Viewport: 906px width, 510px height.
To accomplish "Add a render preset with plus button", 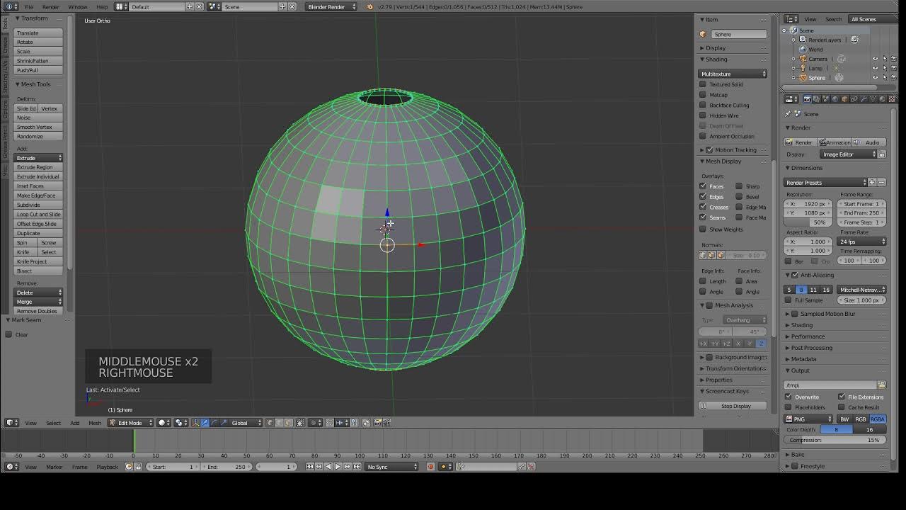I will (872, 183).
